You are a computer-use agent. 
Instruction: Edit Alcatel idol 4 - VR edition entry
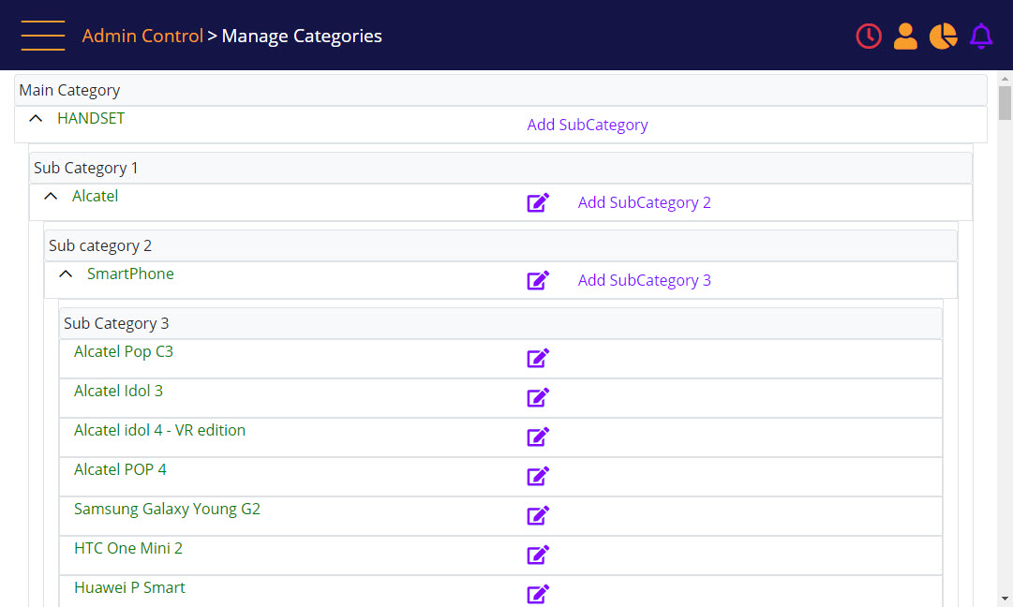[538, 437]
